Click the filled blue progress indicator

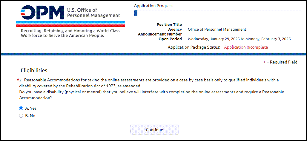tap(136, 13)
